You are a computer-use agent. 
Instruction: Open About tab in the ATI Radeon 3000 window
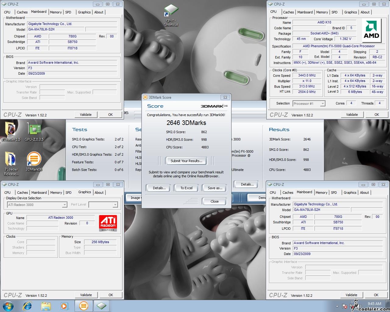(99, 193)
